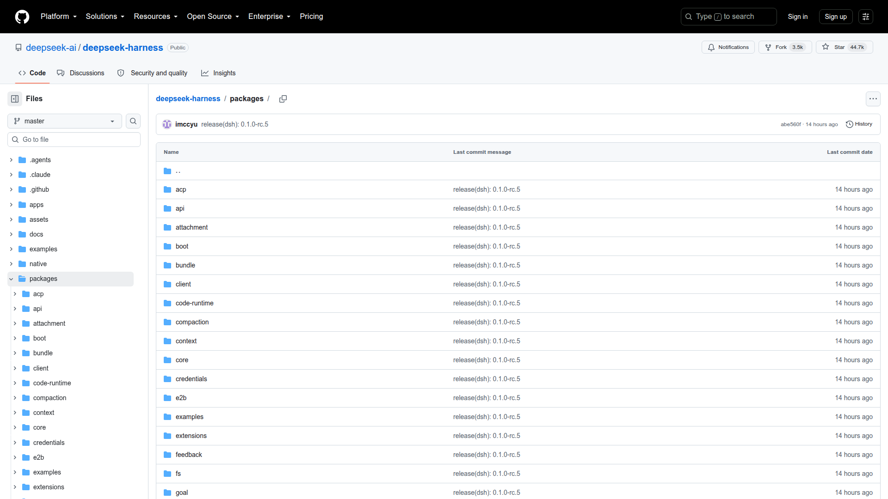Expand the assets folder in tree

click(x=11, y=219)
